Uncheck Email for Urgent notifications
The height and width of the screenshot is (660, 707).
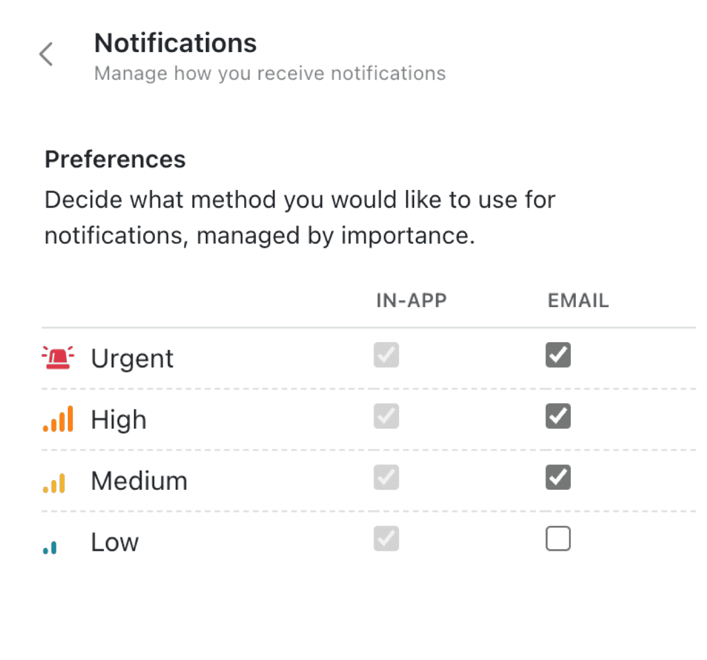(x=558, y=355)
